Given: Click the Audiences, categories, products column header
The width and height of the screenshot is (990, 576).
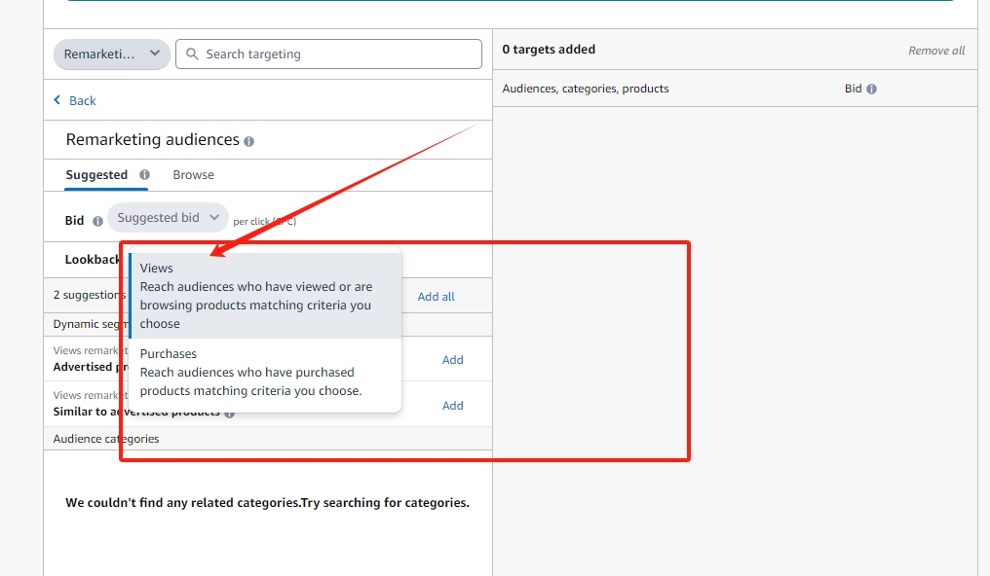Looking at the screenshot, I should pos(586,89).
